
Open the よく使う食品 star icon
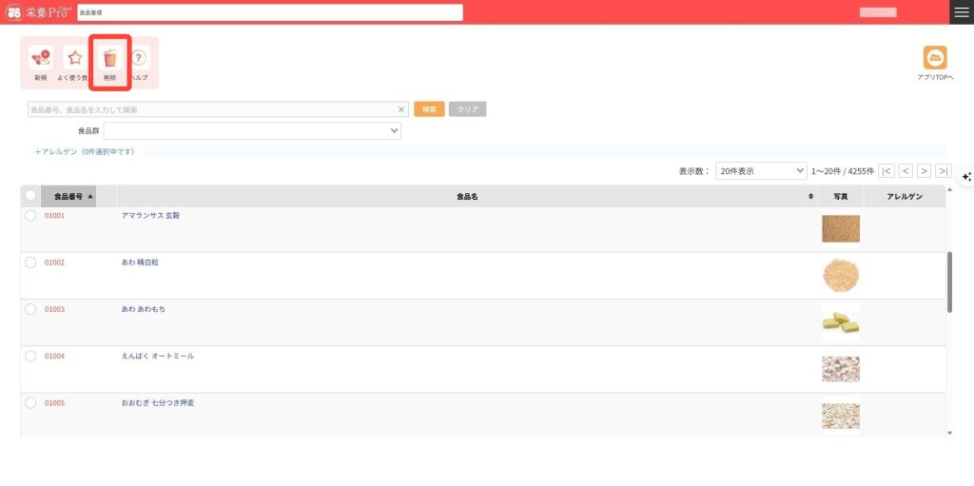coord(74,59)
